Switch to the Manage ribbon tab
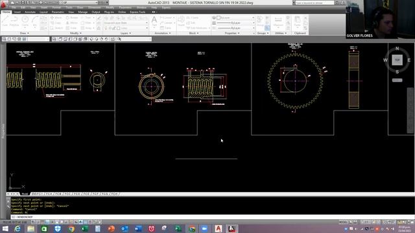 tap(83, 12)
